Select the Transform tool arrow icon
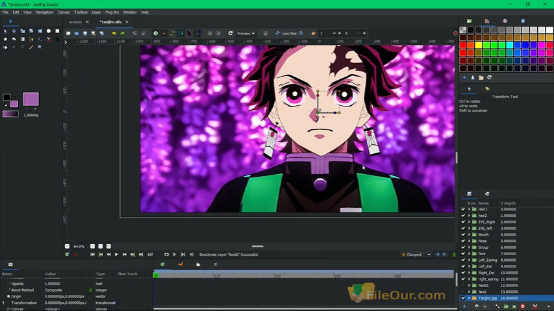The width and height of the screenshot is (554, 311). 5,31
